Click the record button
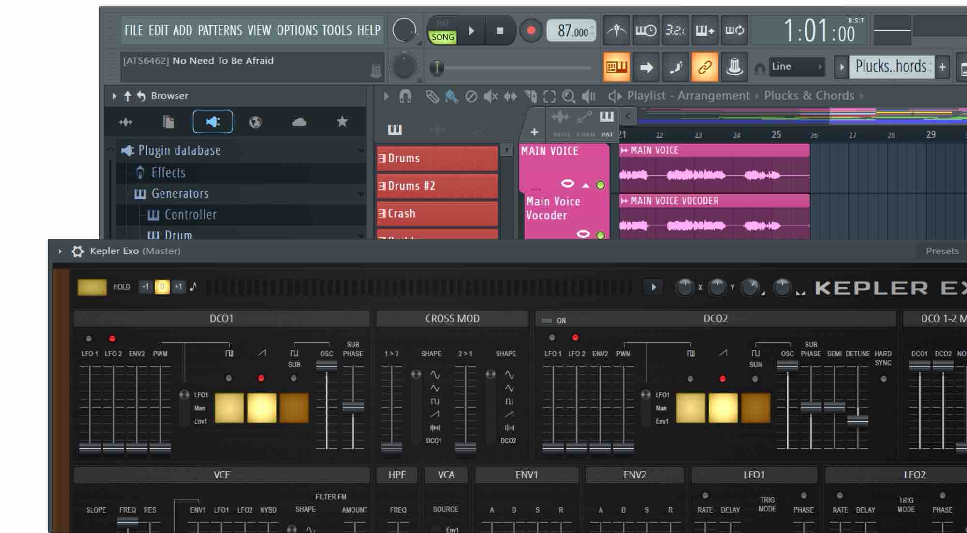 click(531, 30)
